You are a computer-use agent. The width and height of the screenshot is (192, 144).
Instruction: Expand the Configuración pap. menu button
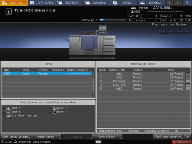tap(16, 137)
